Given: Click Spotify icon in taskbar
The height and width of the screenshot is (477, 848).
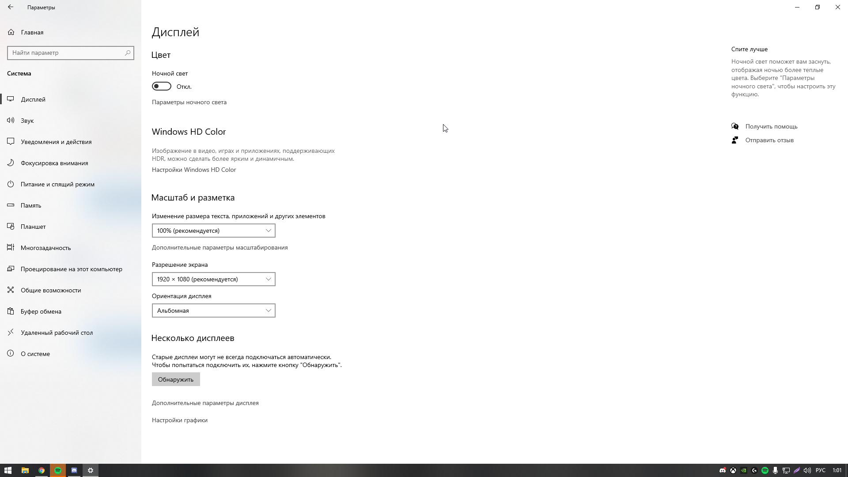Looking at the screenshot, I should pos(58,470).
